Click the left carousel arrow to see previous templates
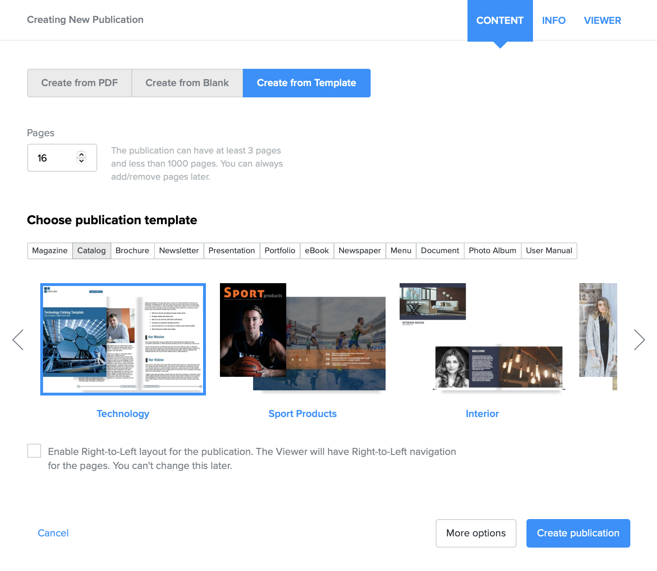The image size is (657, 571). click(x=18, y=340)
